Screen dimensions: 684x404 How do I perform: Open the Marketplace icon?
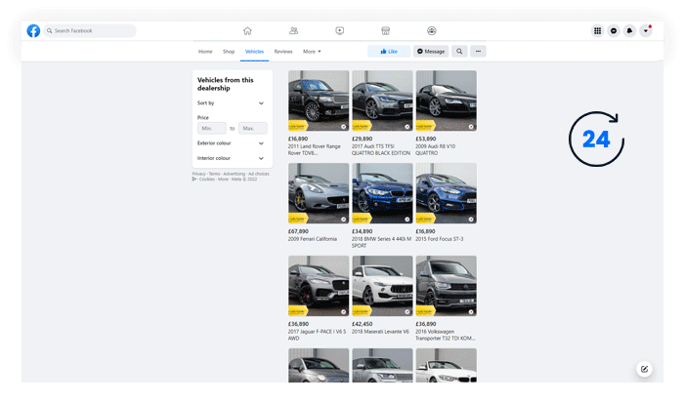pos(385,30)
